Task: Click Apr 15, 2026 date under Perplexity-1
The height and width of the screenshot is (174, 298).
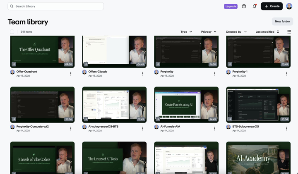Action: (239, 76)
